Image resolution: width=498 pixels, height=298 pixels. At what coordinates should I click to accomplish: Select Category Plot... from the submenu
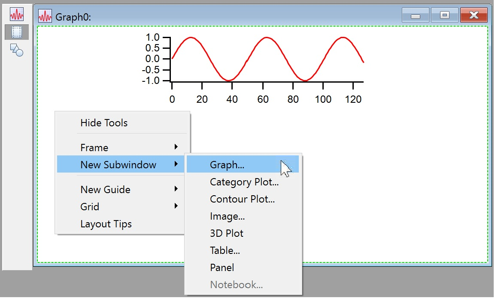click(x=244, y=182)
